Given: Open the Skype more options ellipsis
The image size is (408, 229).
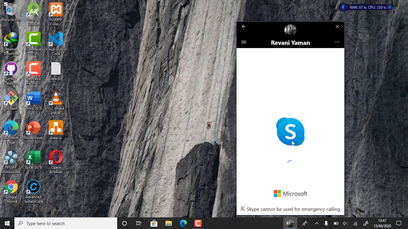Looking at the screenshot, I should click(337, 42).
